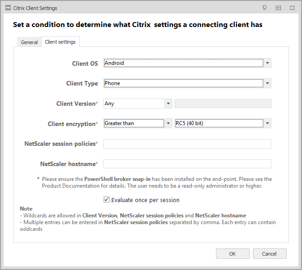Expand the RC5 (40 bit) encryption level dropdown
This screenshot has height=270, width=302.
pyautogui.click(x=268, y=123)
